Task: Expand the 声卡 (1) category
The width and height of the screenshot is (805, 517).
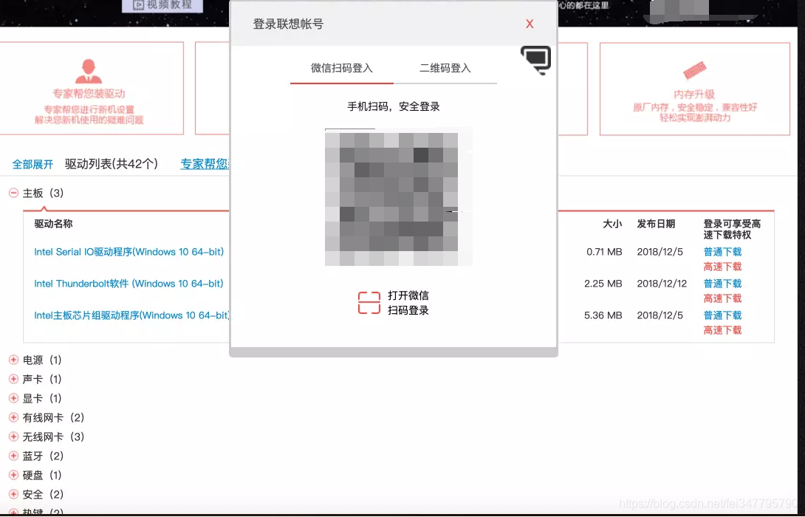Action: pyautogui.click(x=14, y=379)
